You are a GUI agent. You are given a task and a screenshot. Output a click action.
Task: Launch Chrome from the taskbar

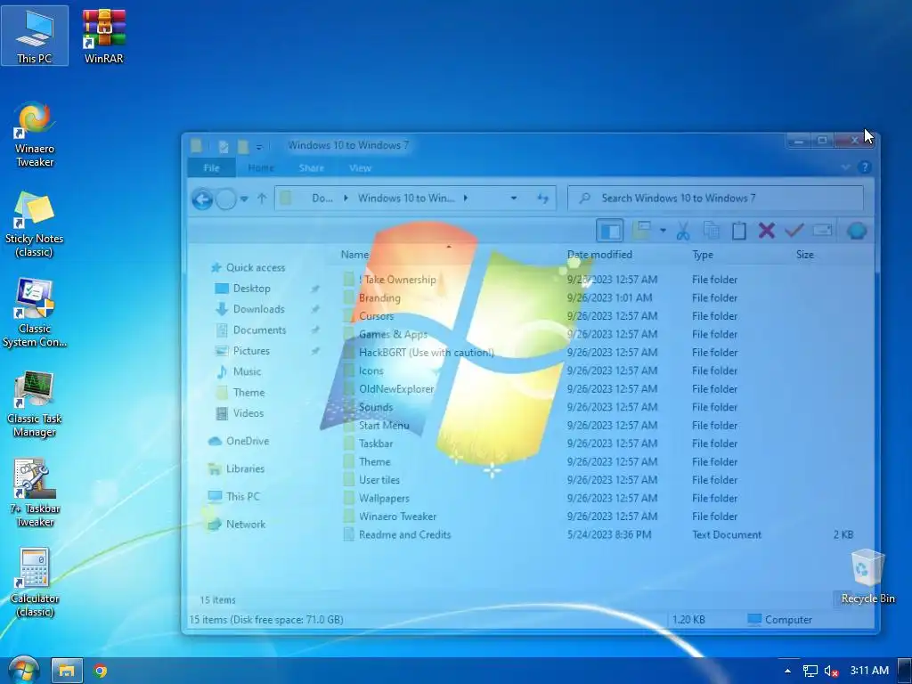pyautogui.click(x=100, y=671)
